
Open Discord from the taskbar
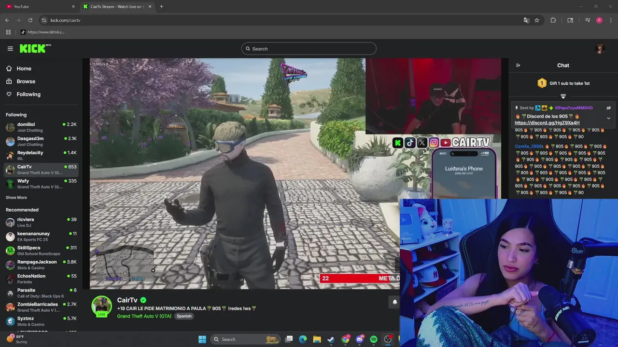(x=360, y=339)
